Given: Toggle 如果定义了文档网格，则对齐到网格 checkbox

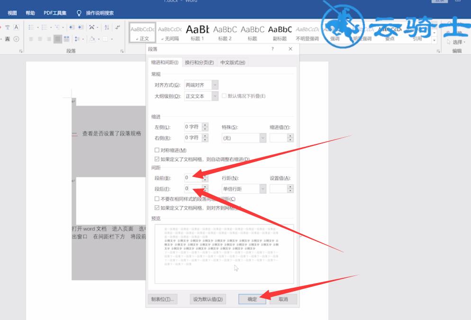Looking at the screenshot, I should 157,208.
